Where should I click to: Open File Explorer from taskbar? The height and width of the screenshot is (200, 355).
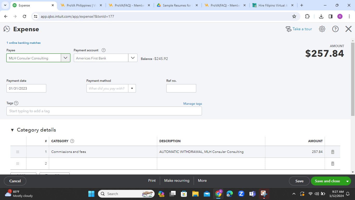[x=195, y=194]
